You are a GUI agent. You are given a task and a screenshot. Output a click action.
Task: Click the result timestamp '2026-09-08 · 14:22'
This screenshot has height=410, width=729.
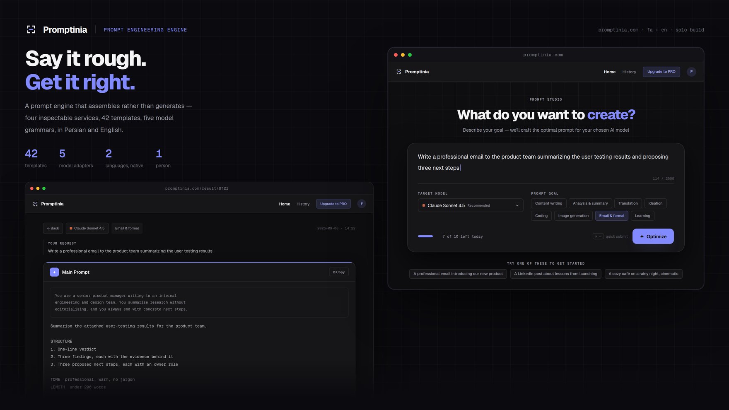coord(336,228)
